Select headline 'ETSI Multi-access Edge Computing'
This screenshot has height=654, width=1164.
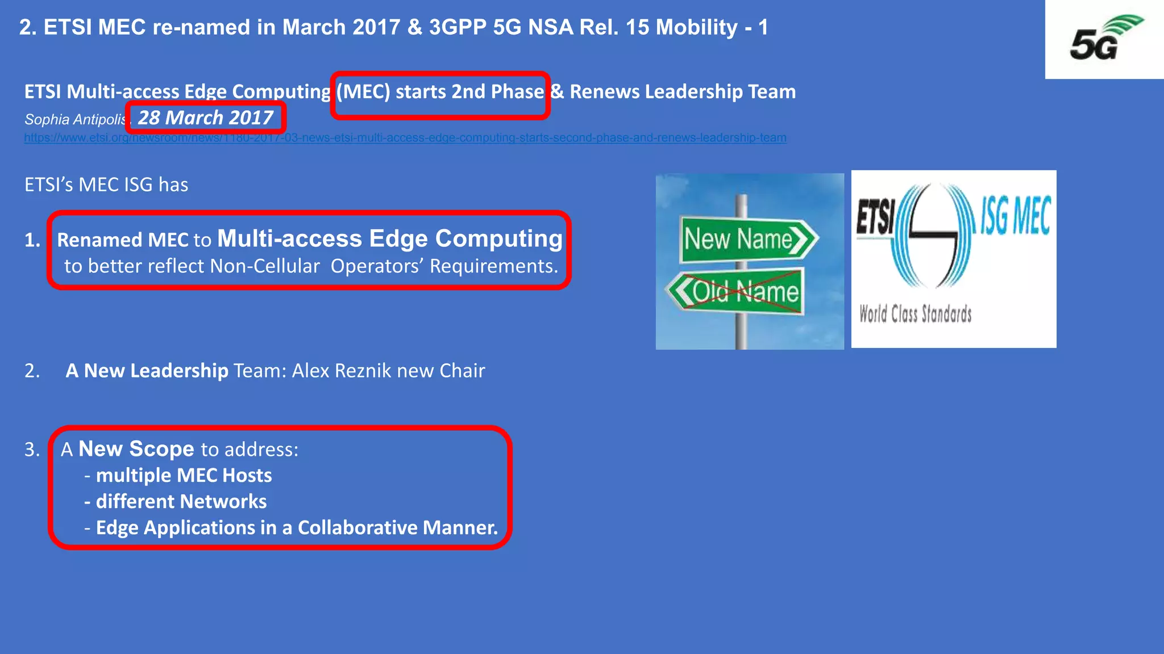coord(177,92)
